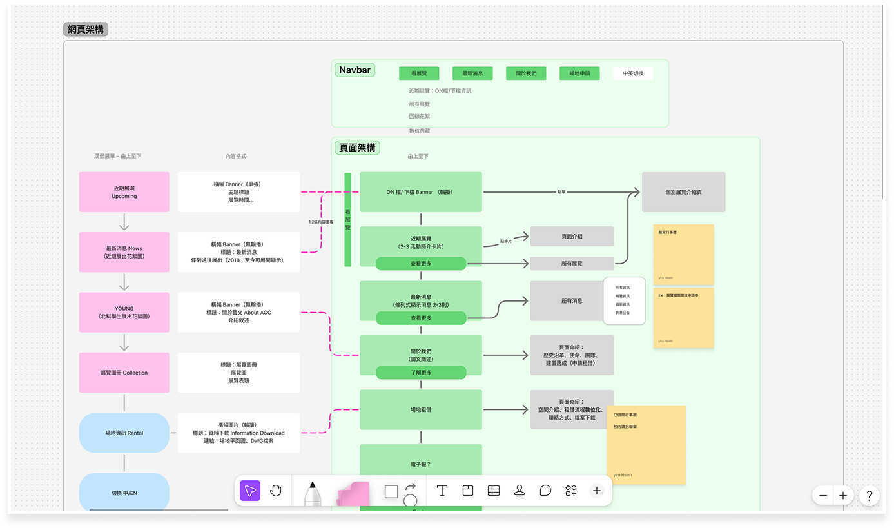Click the Navbar section label
The image size is (894, 528).
coord(355,70)
